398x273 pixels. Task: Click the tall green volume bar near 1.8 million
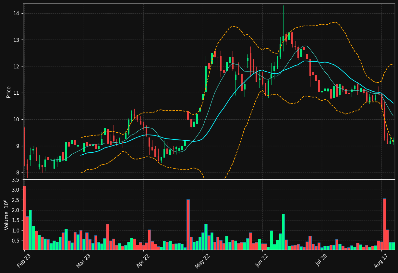(283, 232)
